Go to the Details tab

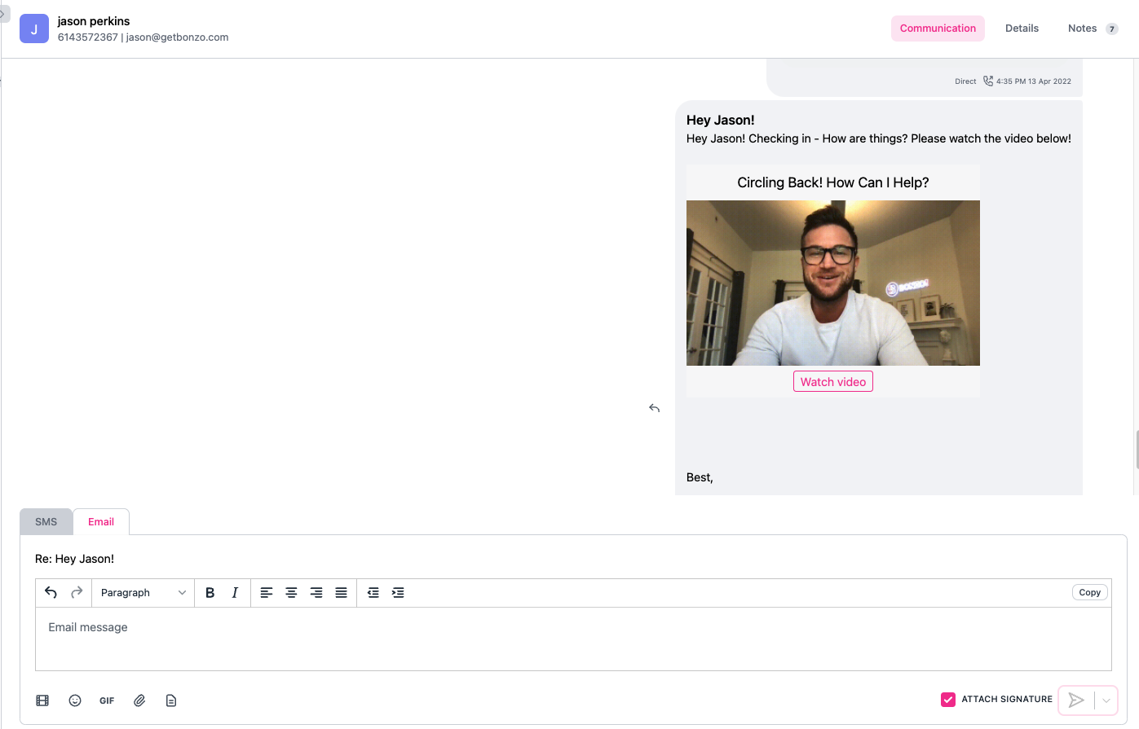(1022, 29)
